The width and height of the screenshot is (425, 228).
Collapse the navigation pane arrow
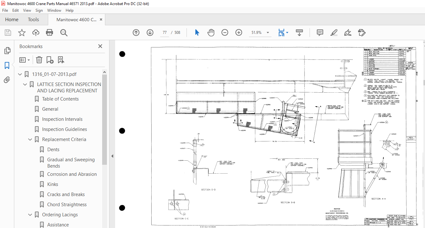pyautogui.click(x=112, y=156)
